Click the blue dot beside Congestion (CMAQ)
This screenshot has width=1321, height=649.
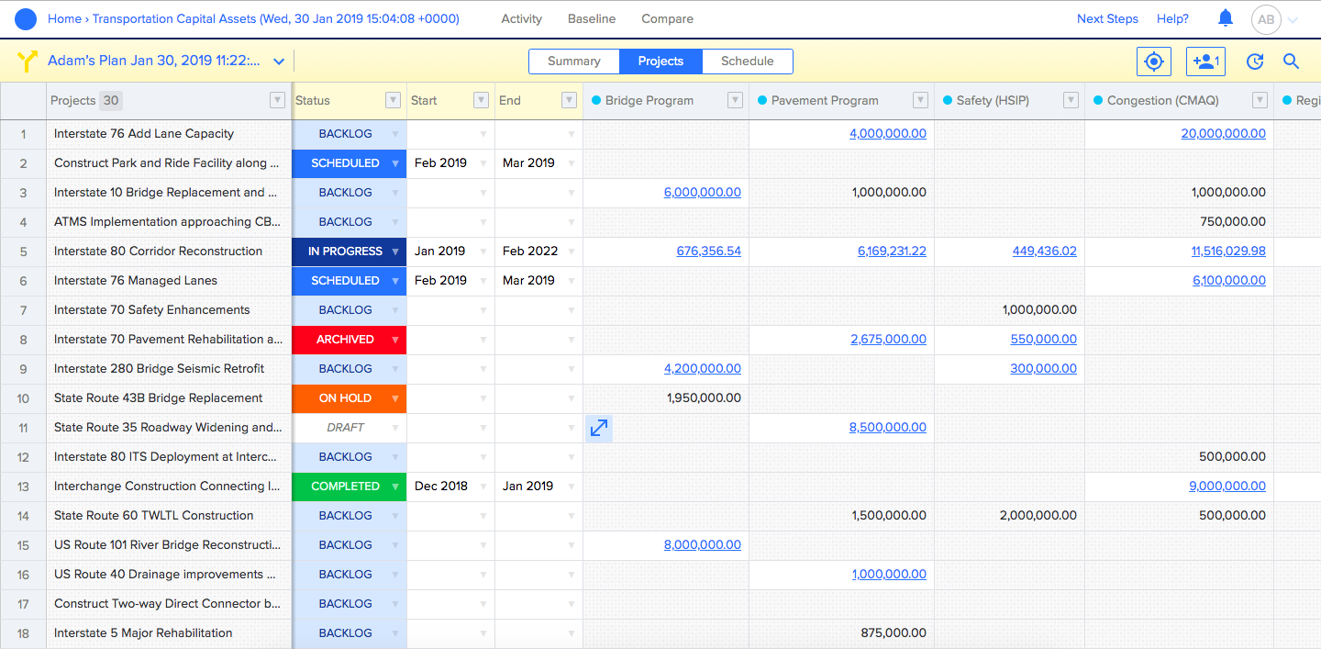1098,100
